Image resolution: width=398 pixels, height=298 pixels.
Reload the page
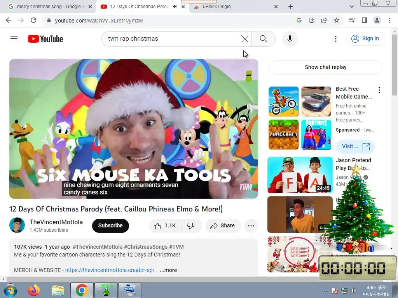(x=33, y=20)
